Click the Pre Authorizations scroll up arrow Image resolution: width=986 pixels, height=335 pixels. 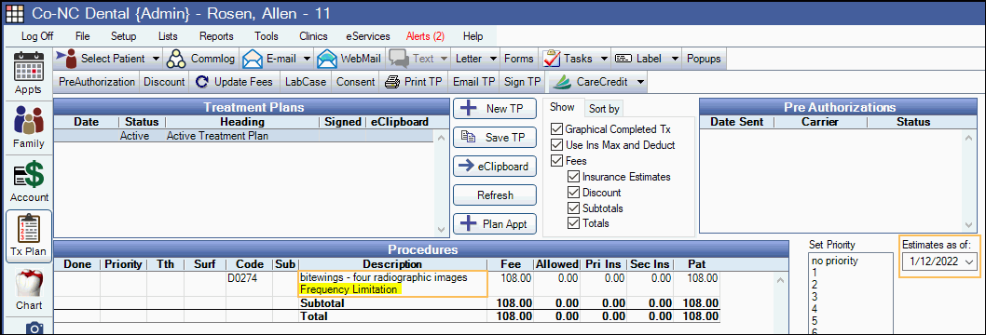[x=968, y=138]
